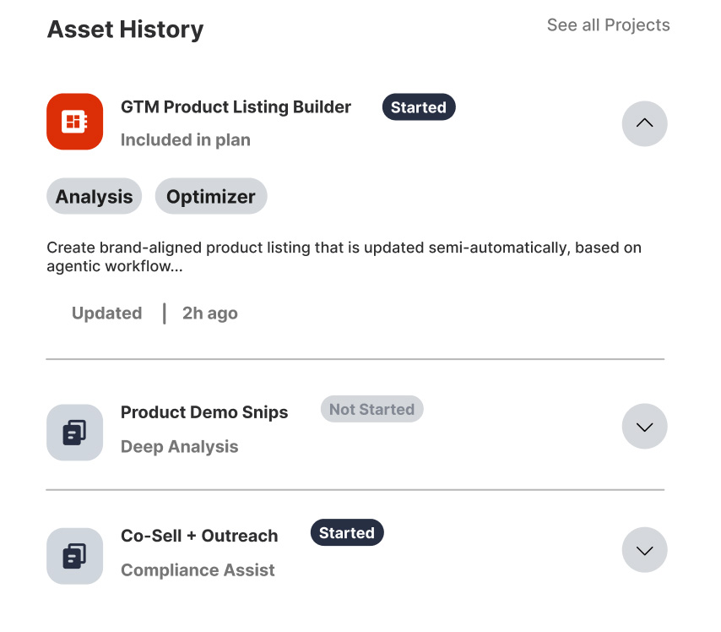This screenshot has width=721, height=632.
Task: Open the Product Demo Snips title
Action: click(204, 412)
